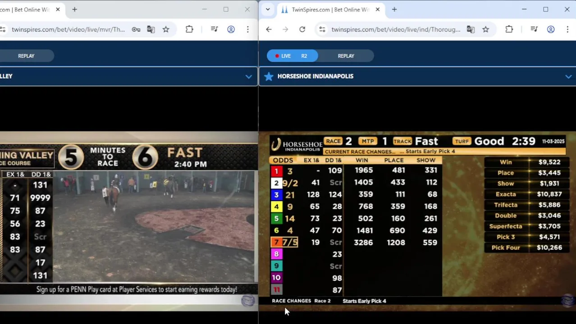Maximize the right browser window
This screenshot has height=324, width=576.
click(x=546, y=9)
